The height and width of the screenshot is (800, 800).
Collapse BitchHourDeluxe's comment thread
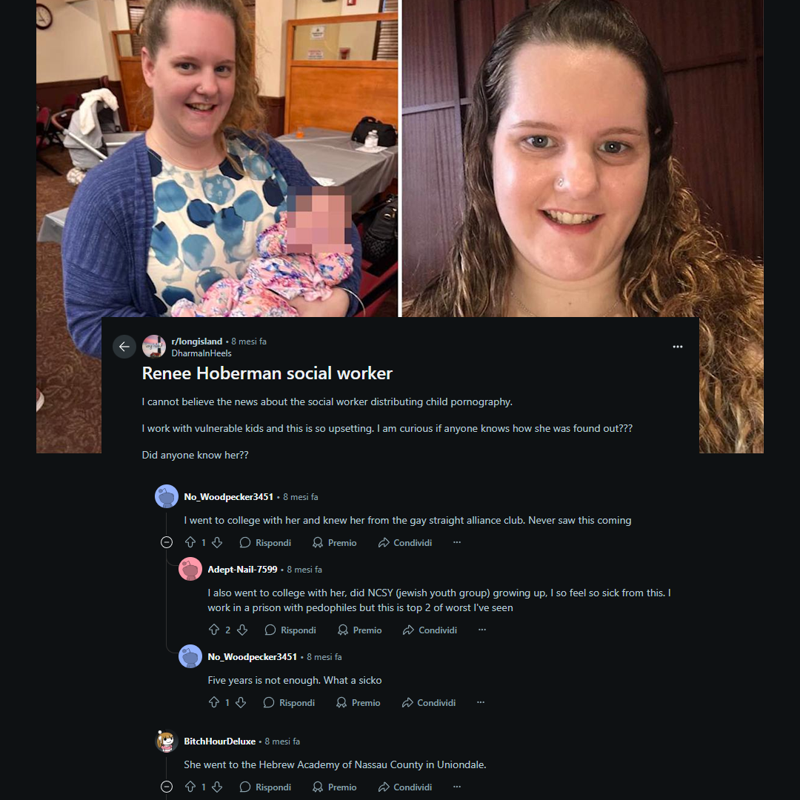point(167,787)
